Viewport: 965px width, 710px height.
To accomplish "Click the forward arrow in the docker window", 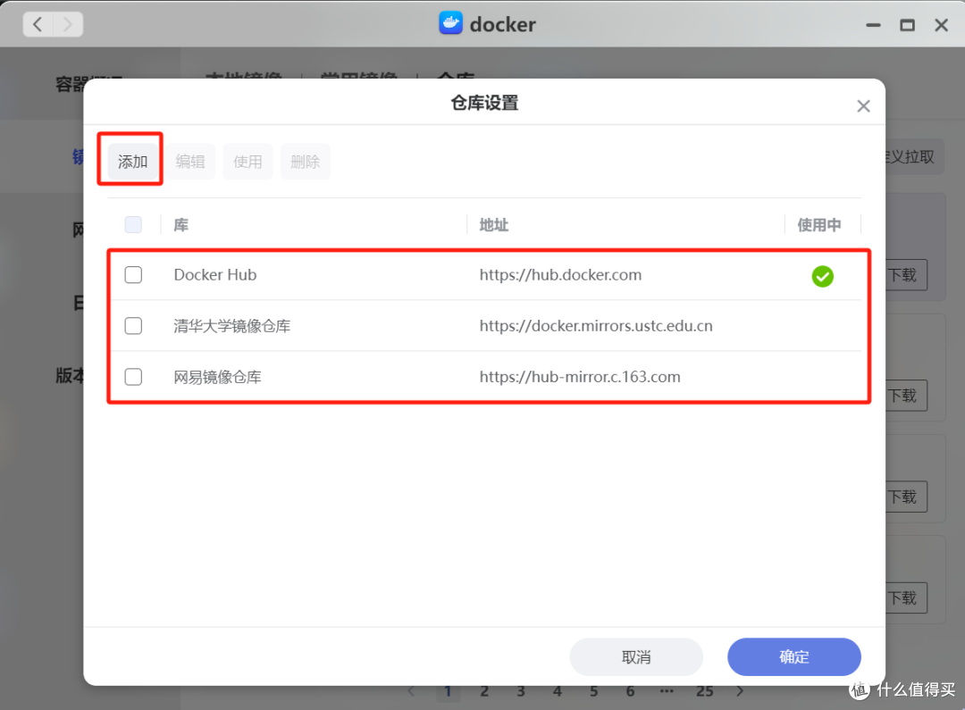I will [x=68, y=25].
